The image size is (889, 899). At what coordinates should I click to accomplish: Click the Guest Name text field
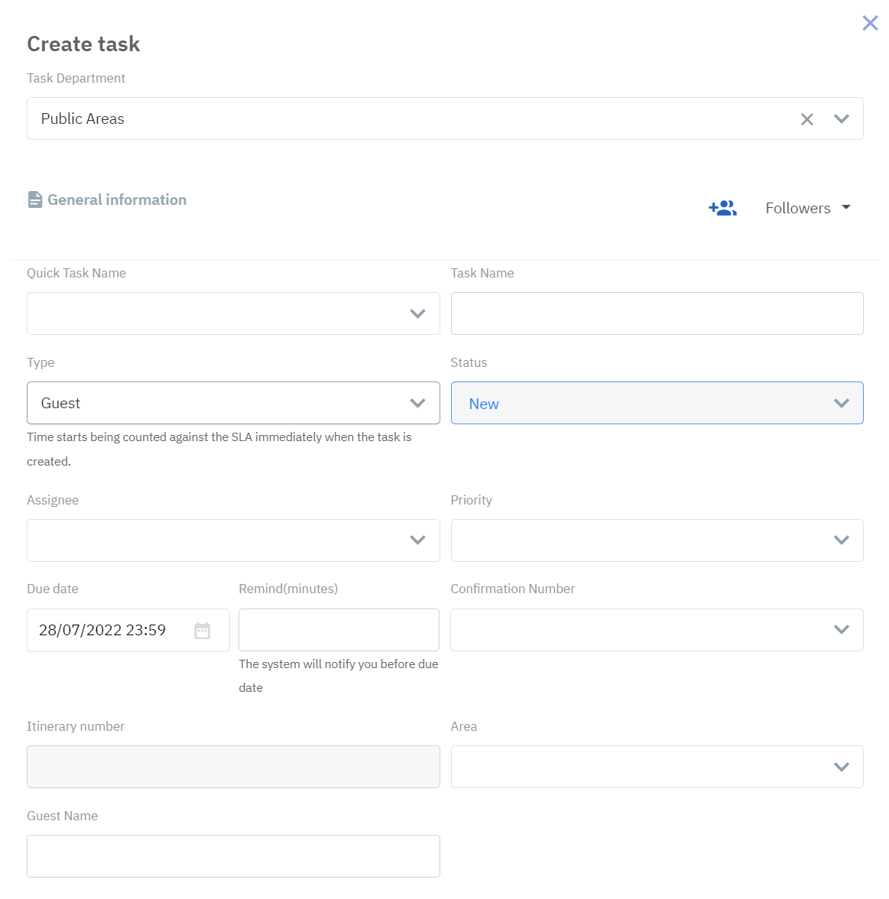click(233, 856)
